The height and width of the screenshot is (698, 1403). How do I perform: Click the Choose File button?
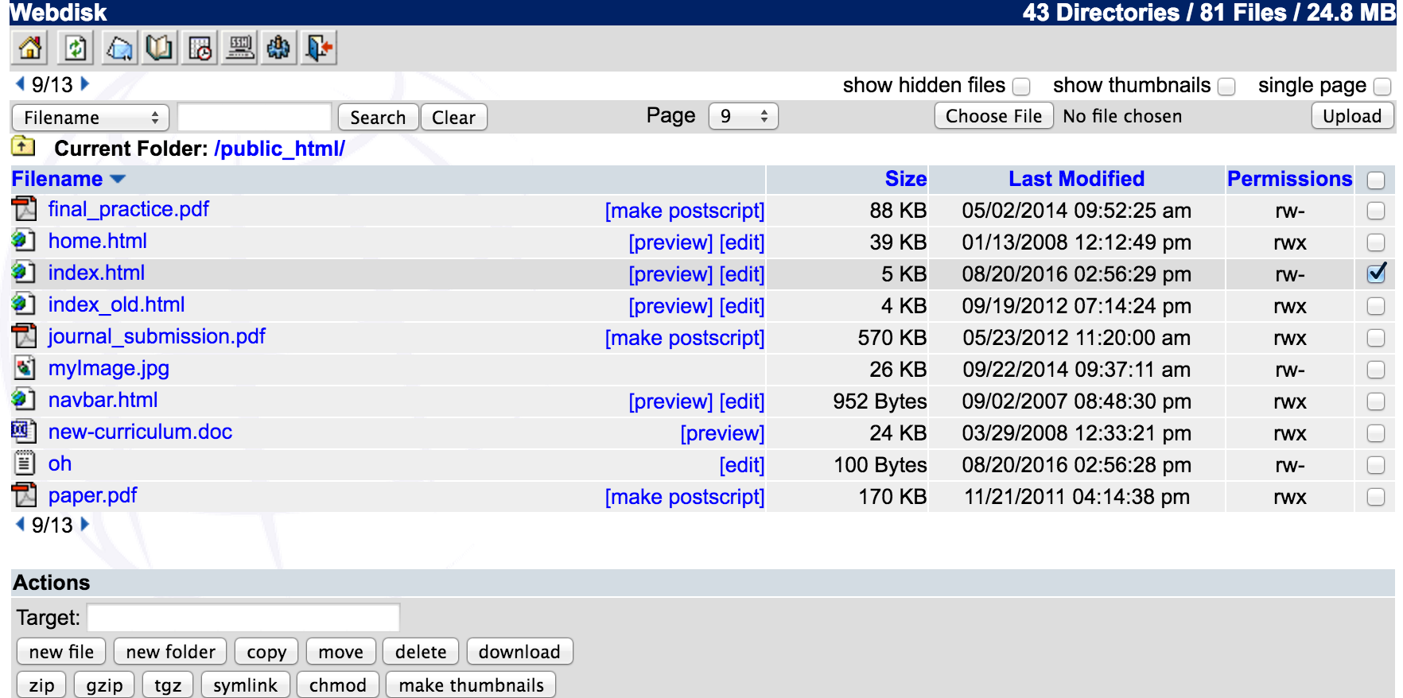993,116
